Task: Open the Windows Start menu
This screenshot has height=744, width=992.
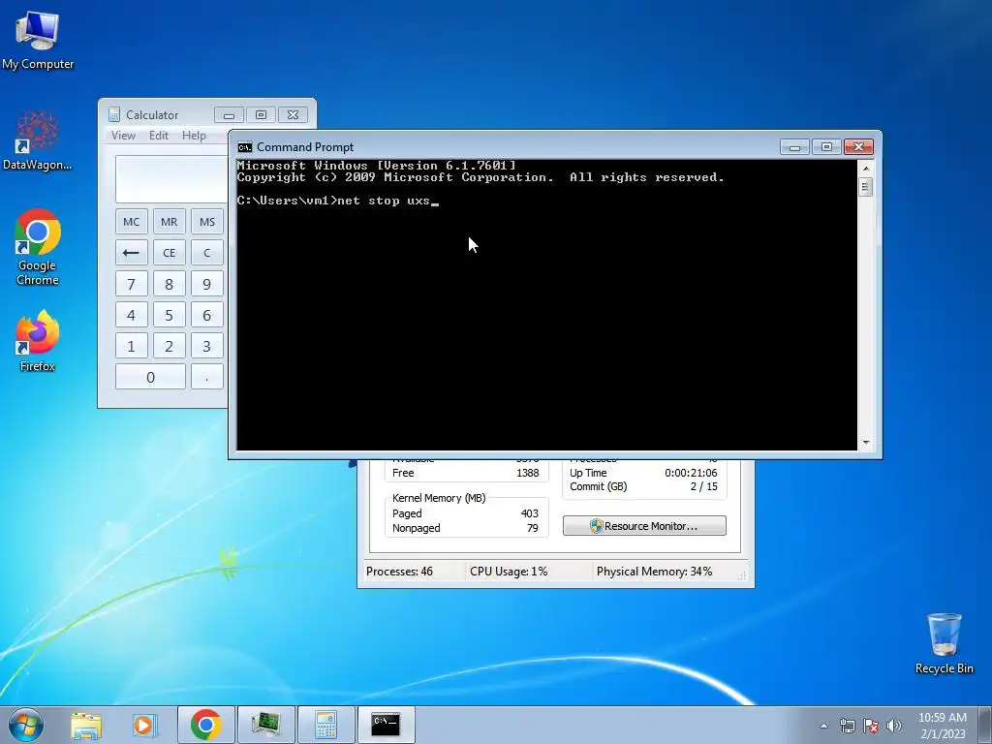Action: pyautogui.click(x=26, y=725)
